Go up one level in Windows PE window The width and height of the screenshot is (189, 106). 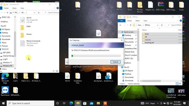point(7,12)
